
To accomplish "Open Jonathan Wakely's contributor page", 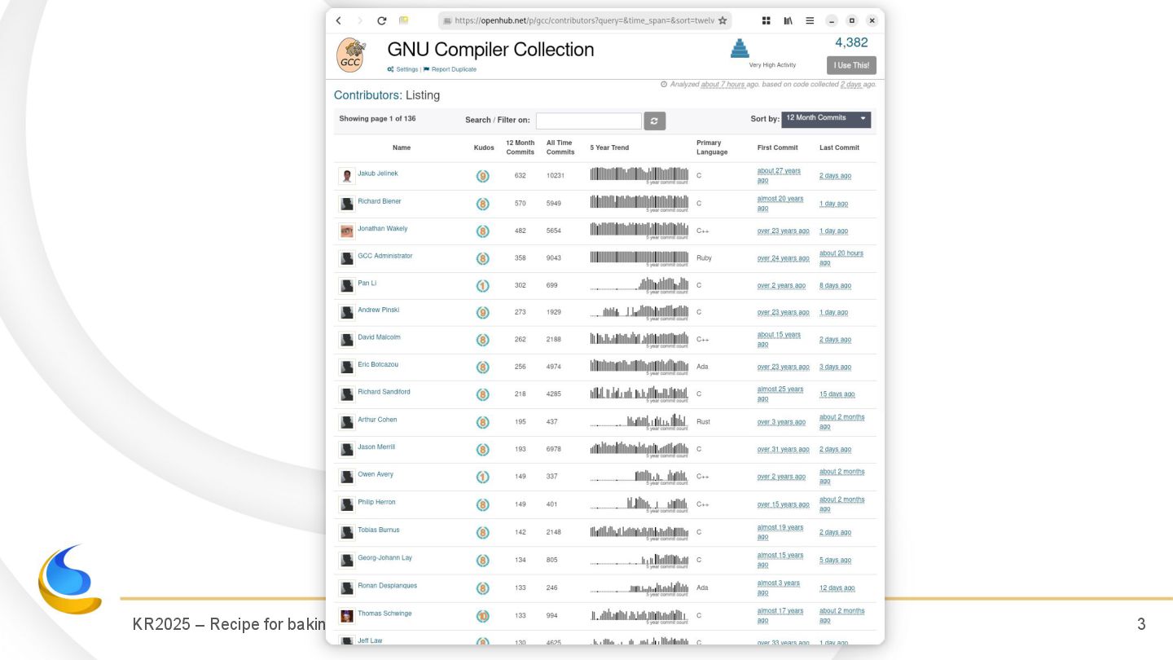I will pyautogui.click(x=383, y=229).
